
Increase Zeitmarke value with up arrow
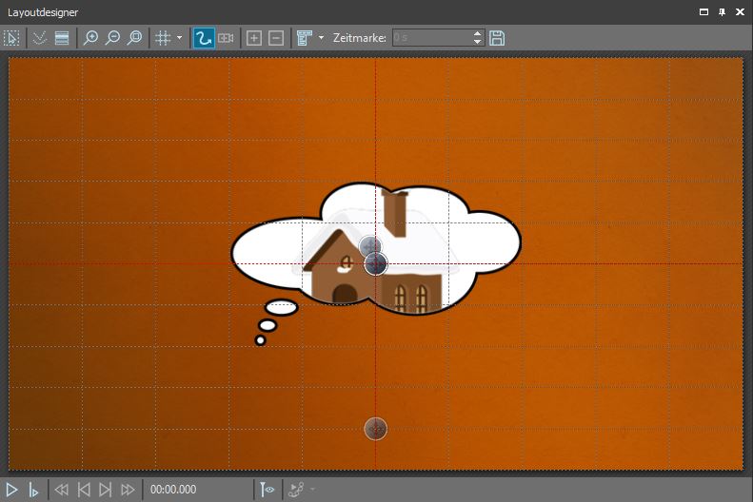(478, 34)
